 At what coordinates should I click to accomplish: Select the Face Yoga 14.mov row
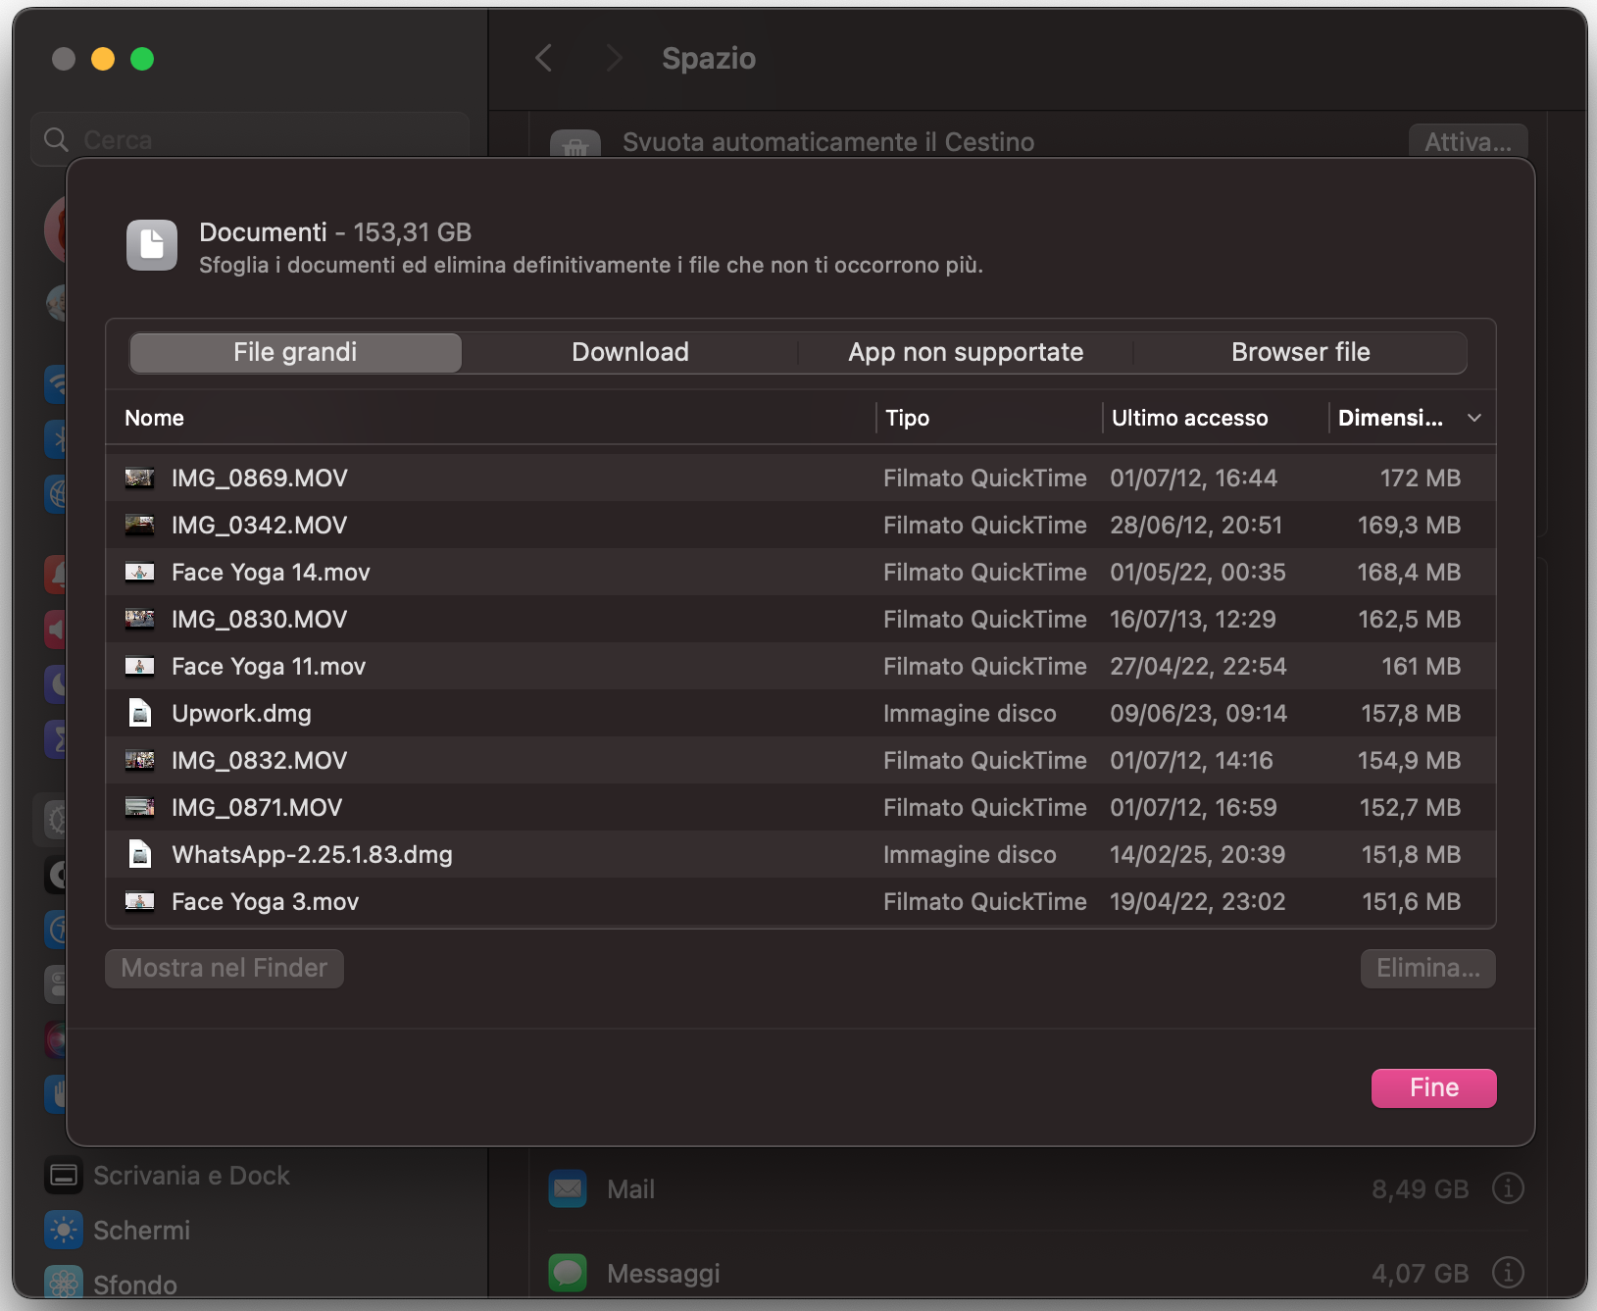(490, 572)
